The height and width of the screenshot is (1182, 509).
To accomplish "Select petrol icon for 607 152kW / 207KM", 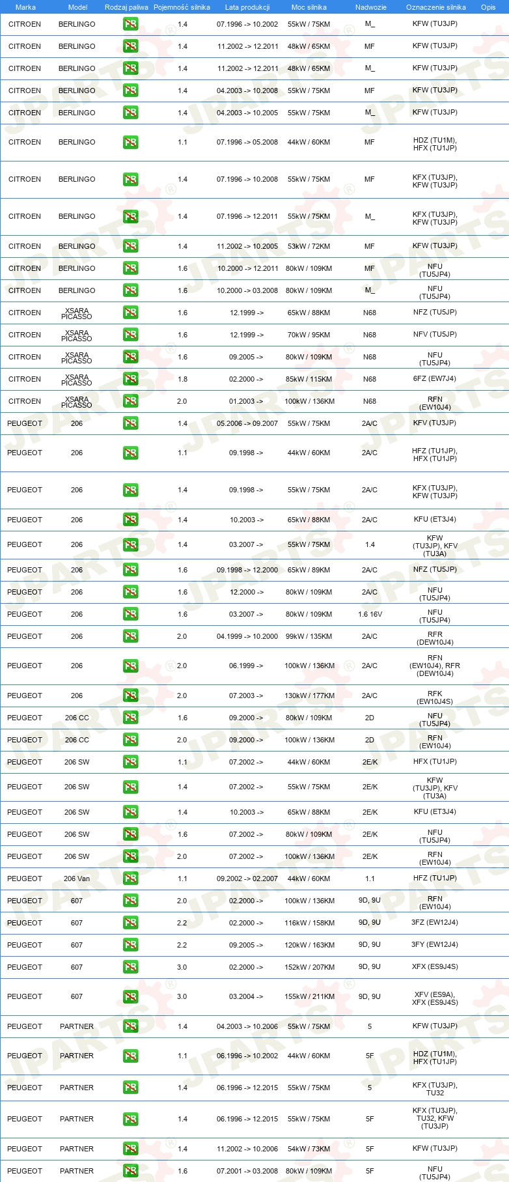I will (x=130, y=967).
